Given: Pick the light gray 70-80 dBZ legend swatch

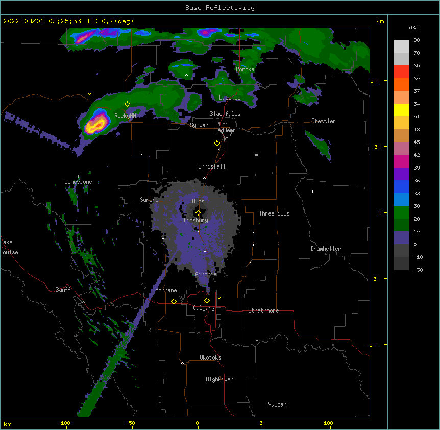Looking at the screenshot, I should click(401, 46).
